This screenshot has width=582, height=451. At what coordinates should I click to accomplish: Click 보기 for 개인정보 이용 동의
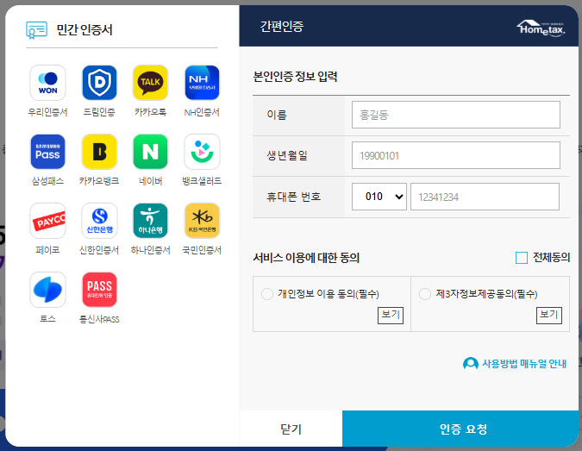coord(391,315)
